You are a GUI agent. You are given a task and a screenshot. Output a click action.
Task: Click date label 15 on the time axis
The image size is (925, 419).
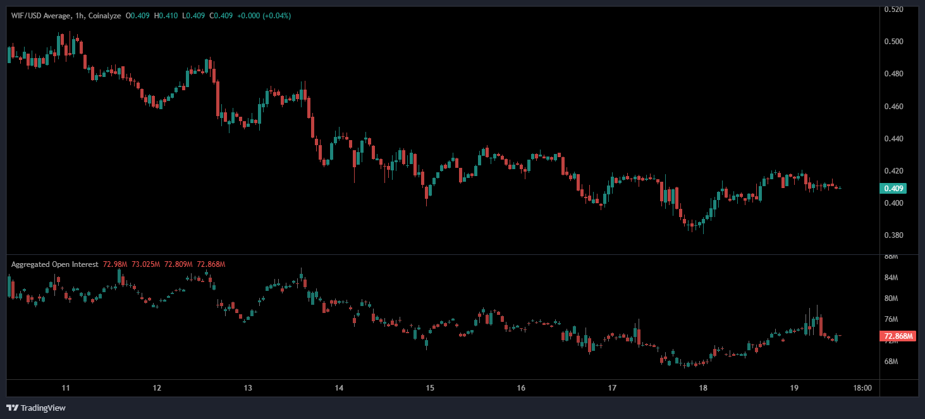pos(430,388)
